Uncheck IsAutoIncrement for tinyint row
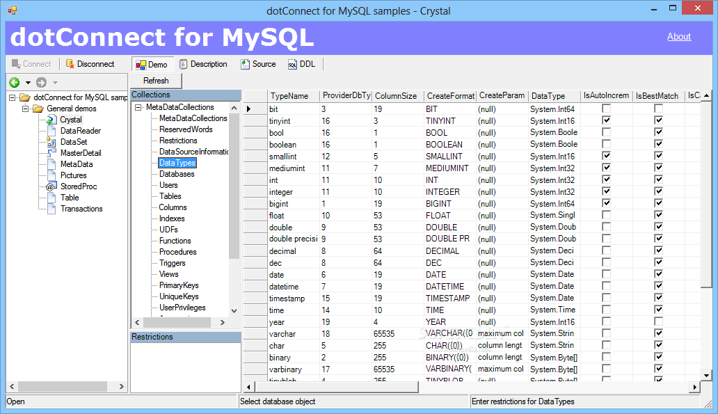The width and height of the screenshot is (718, 414). (606, 120)
